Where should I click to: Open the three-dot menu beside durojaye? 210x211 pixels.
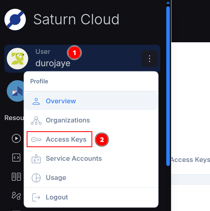point(150,59)
